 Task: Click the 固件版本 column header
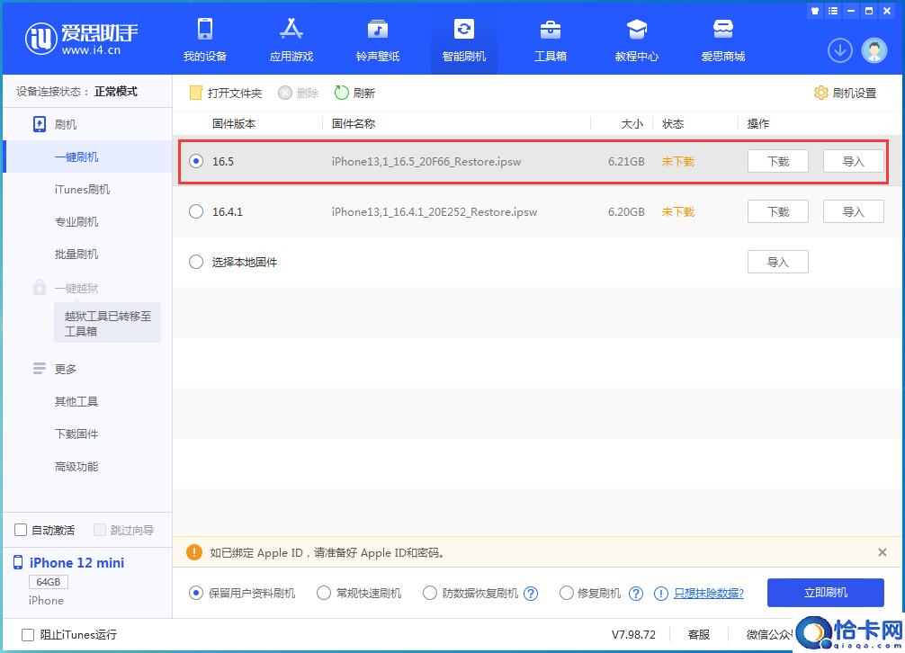tap(234, 123)
